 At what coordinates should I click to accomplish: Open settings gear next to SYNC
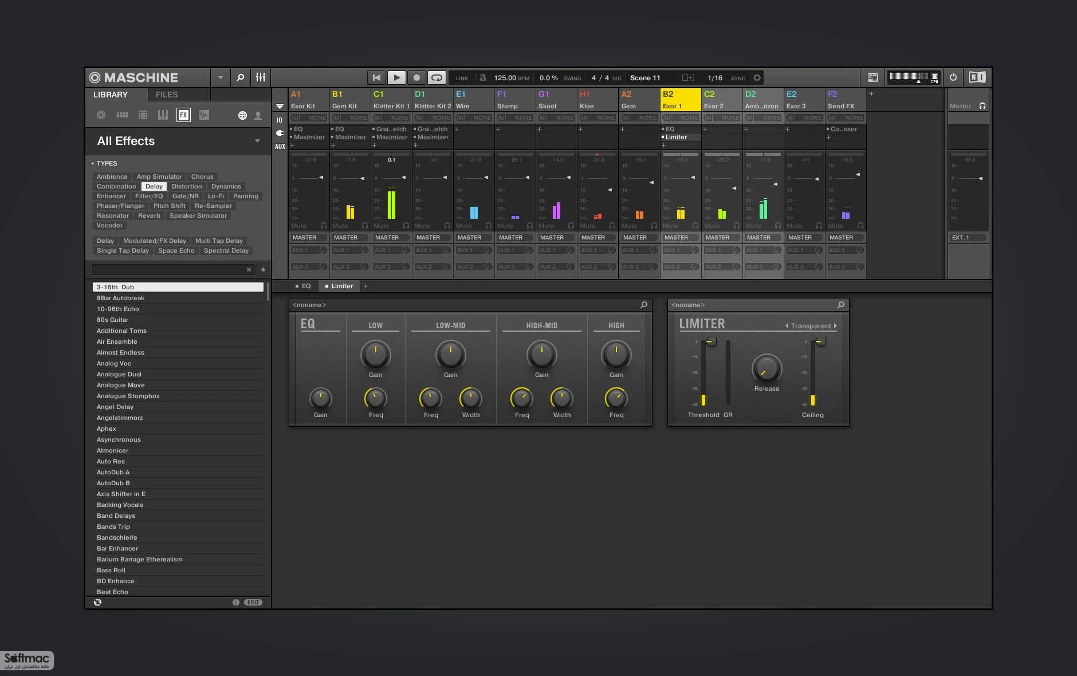[x=757, y=78]
